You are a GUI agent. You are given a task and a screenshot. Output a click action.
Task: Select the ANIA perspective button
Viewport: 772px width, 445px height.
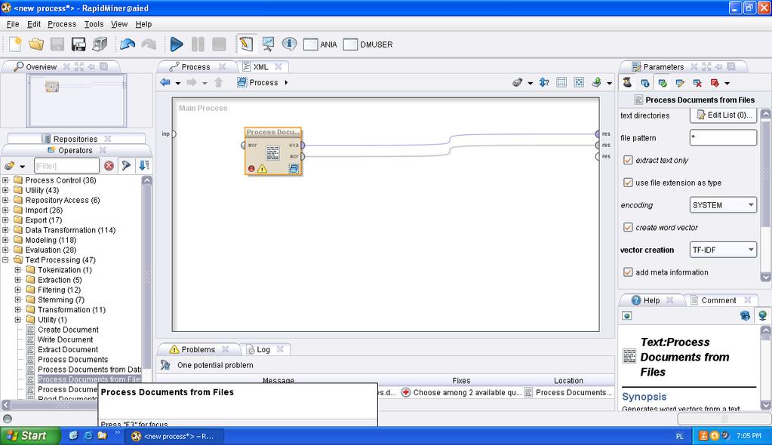[x=321, y=44]
